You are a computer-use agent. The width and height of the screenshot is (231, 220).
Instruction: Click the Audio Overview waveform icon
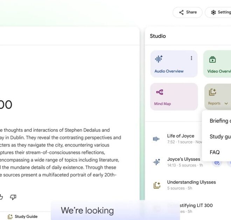159,59
